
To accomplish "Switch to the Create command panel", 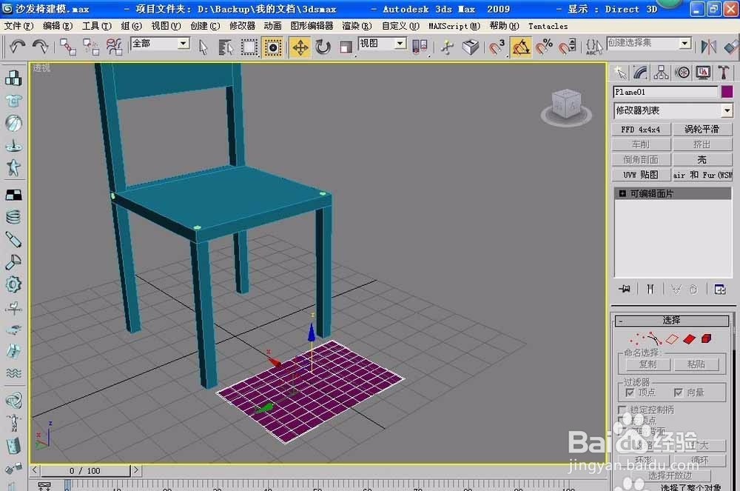I will [x=622, y=72].
